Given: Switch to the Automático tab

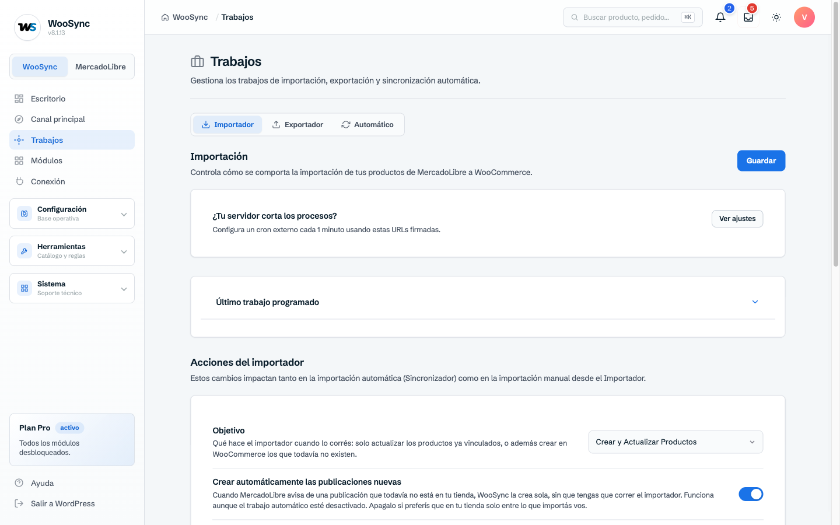Looking at the screenshot, I should click(x=367, y=125).
